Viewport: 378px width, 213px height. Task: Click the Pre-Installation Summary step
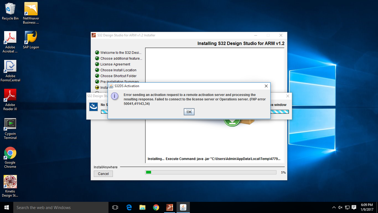pyautogui.click(x=117, y=81)
